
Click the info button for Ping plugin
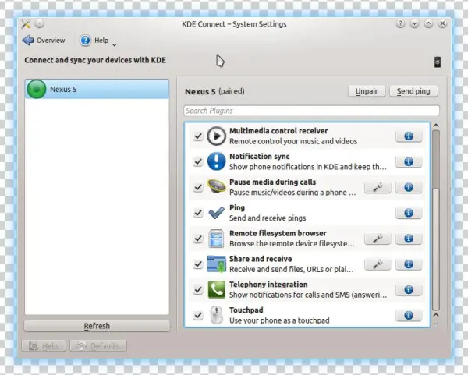[409, 213]
